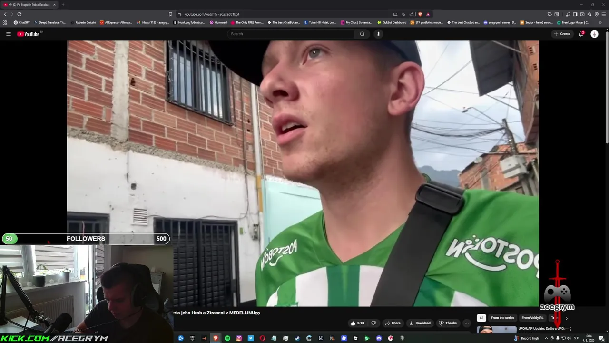
Task: Open the Brave Wallet icon
Action: tap(582, 14)
